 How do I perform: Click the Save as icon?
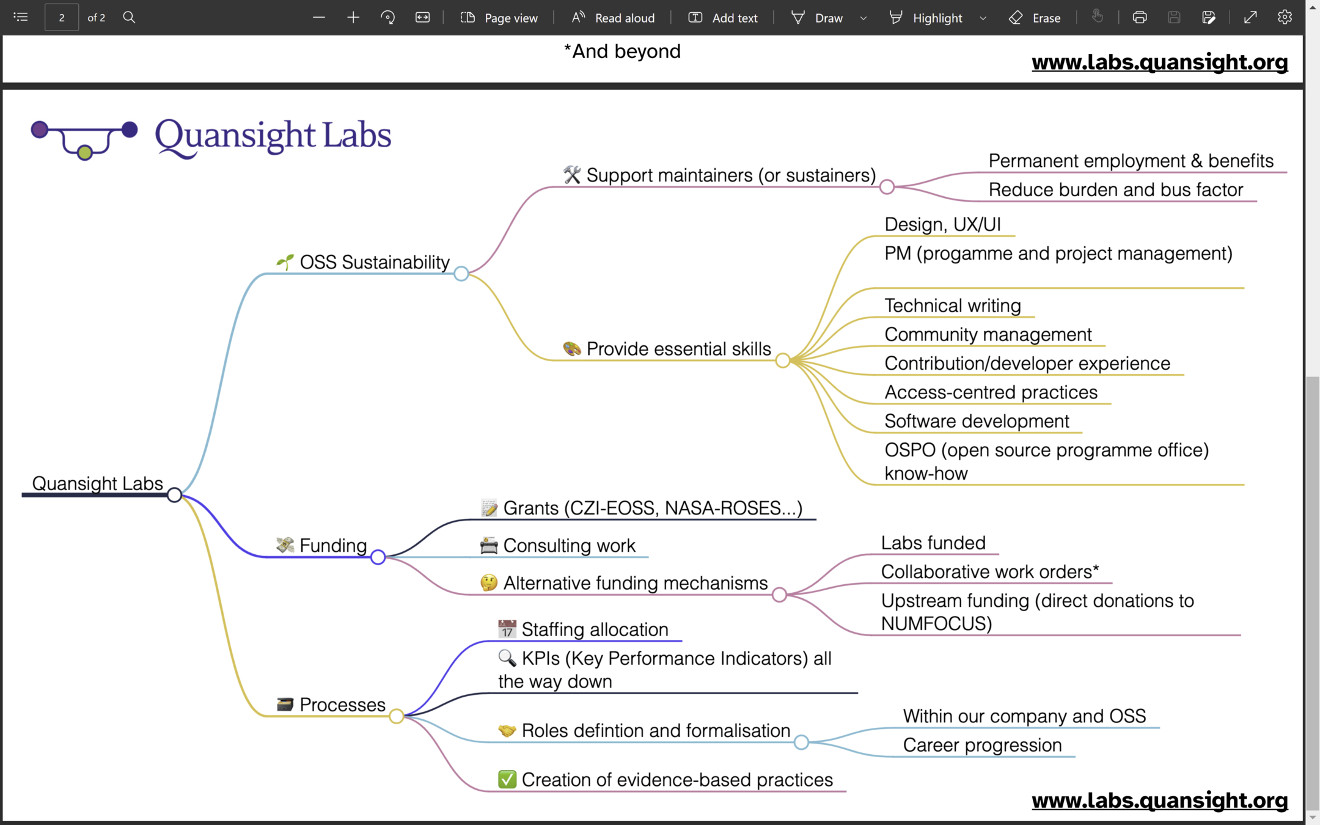[x=1208, y=17]
